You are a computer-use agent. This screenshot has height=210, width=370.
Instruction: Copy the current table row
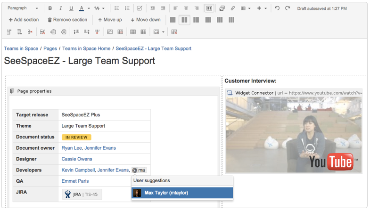click(53, 32)
